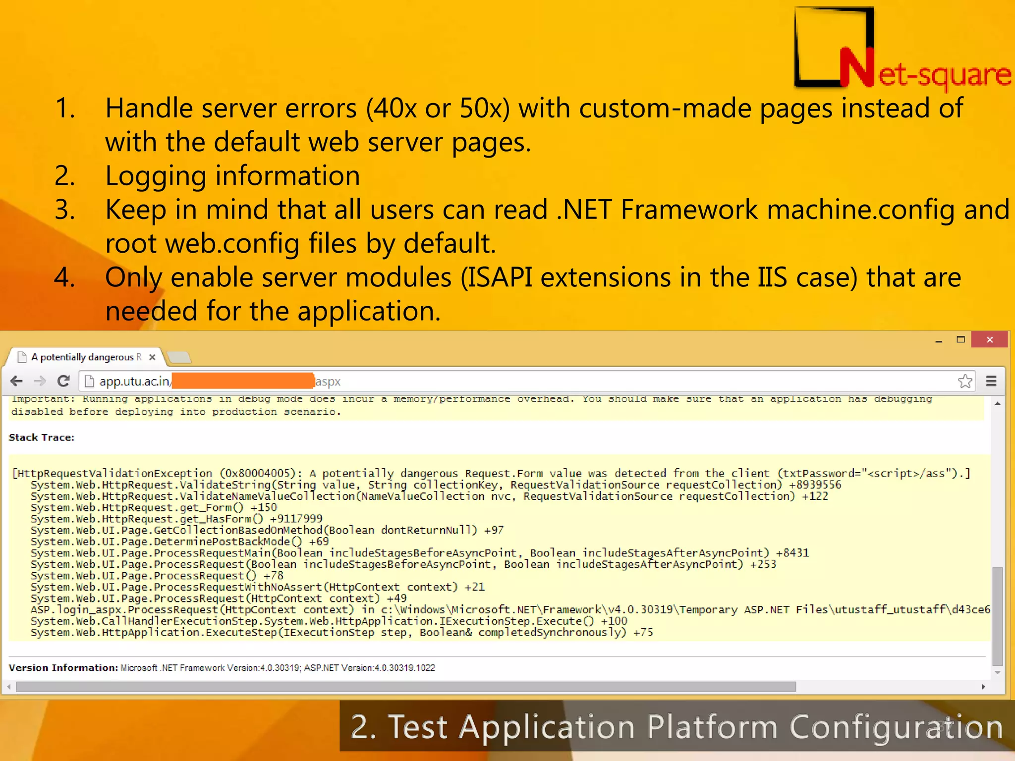Click the 'get_HasForm() +9117999' stack line

pos(176,519)
